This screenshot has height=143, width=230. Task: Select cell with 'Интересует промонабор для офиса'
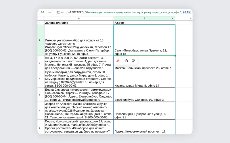(x=79, y=40)
